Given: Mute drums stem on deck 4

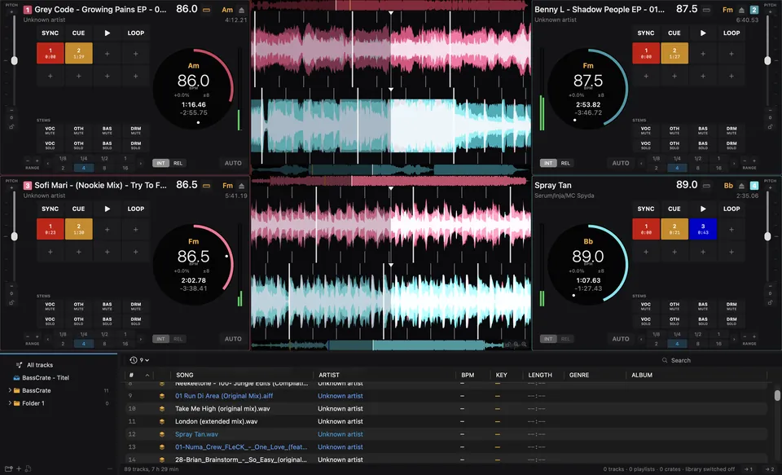Looking at the screenshot, I should pos(731,306).
